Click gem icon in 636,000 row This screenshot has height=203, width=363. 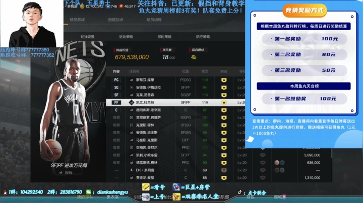[x=263, y=163]
